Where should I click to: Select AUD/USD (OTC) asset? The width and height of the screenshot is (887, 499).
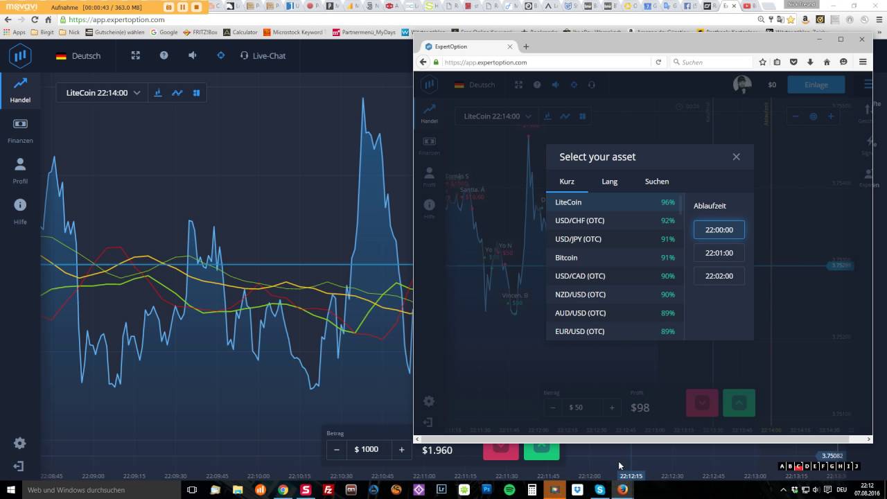tap(614, 313)
